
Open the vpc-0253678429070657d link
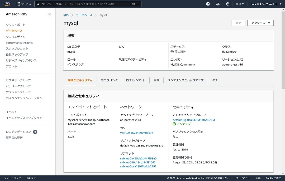pyautogui.click(x=137, y=133)
